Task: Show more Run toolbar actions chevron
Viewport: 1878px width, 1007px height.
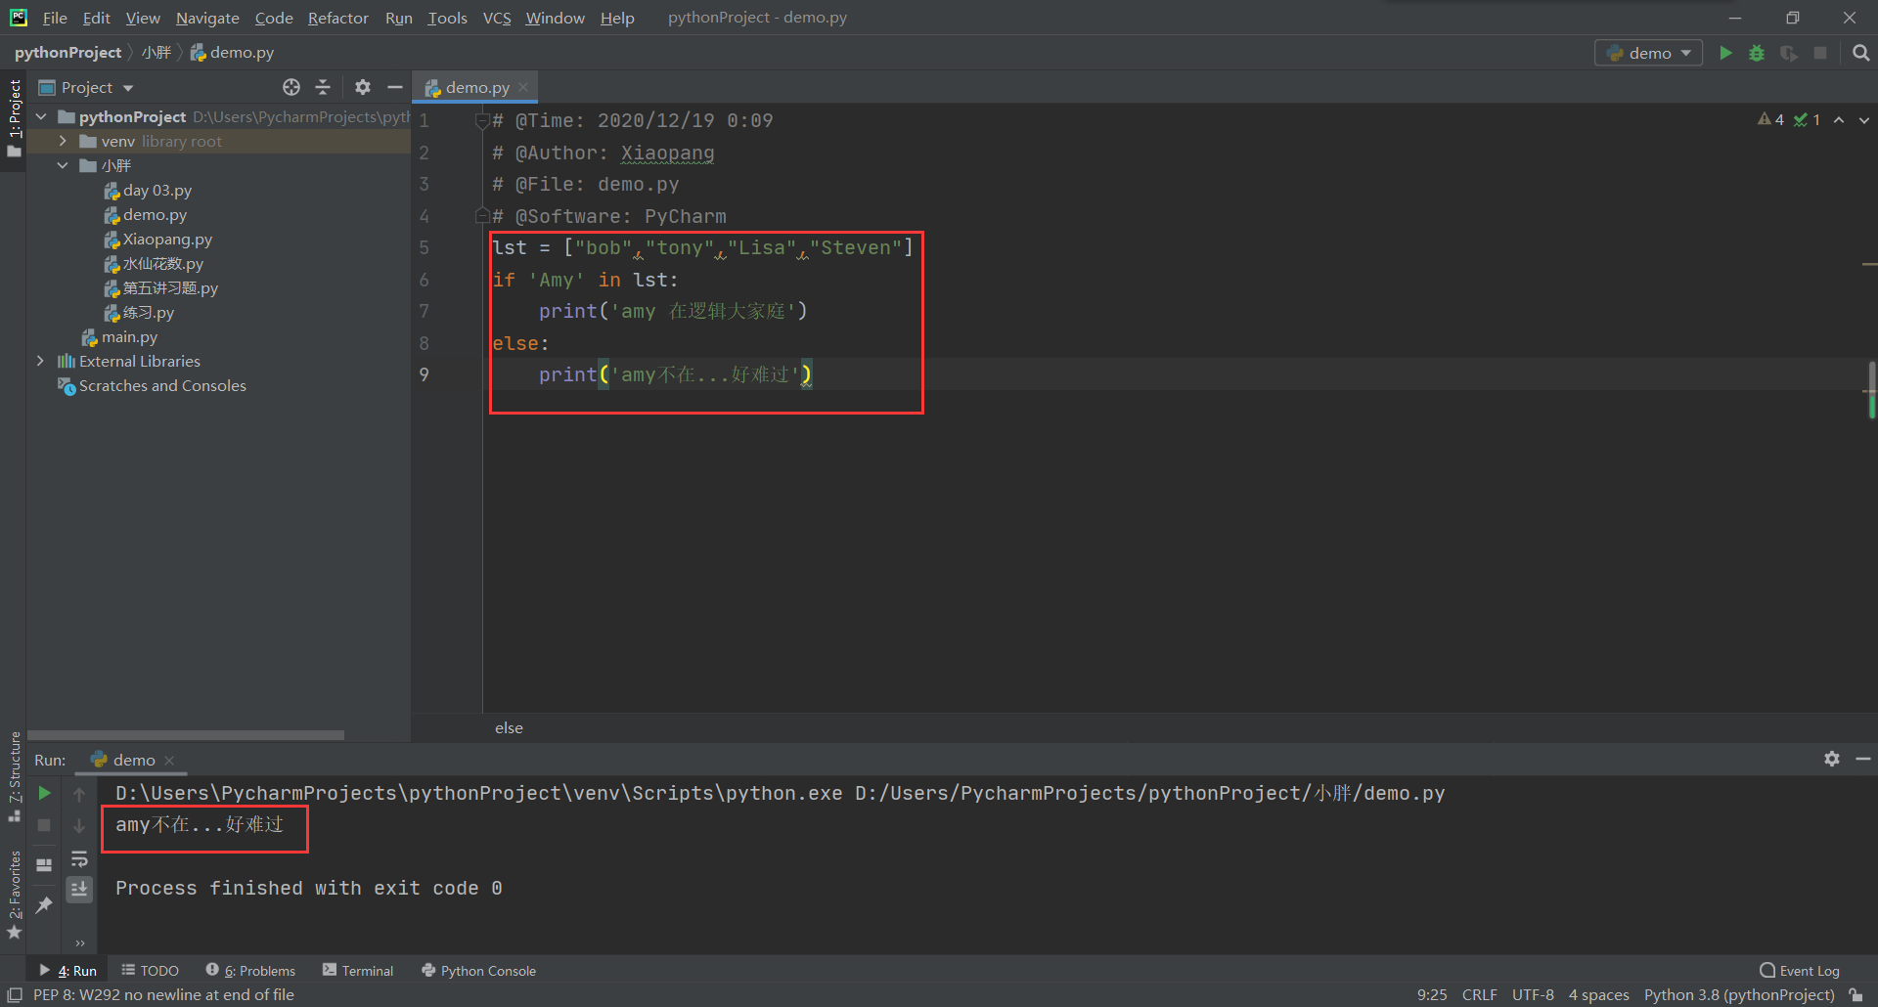Action: click(80, 943)
